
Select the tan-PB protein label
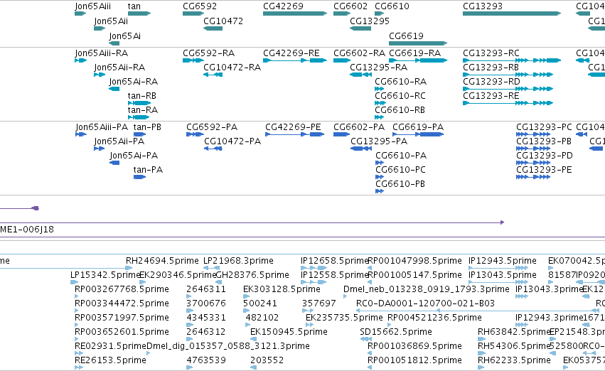click(x=147, y=127)
